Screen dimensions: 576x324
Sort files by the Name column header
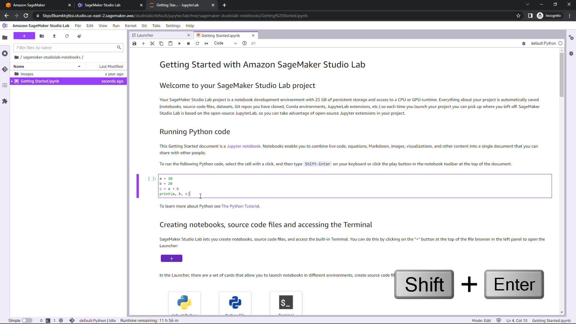(19, 66)
